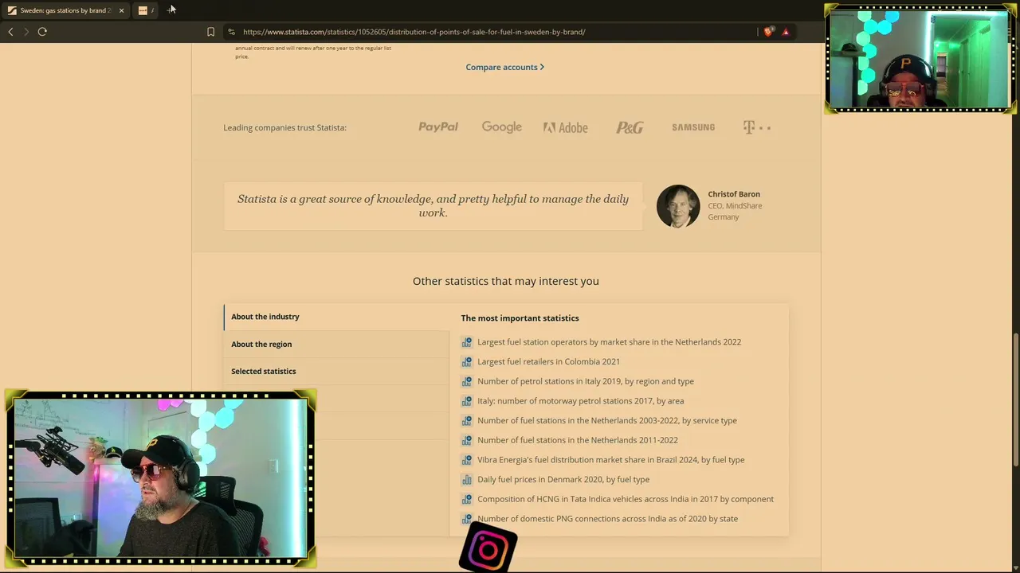Open a new tab with the plus button
The image size is (1020, 573).
pyautogui.click(x=171, y=10)
